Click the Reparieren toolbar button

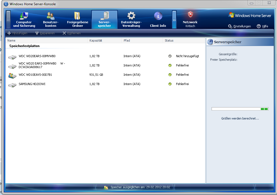tap(45, 33)
